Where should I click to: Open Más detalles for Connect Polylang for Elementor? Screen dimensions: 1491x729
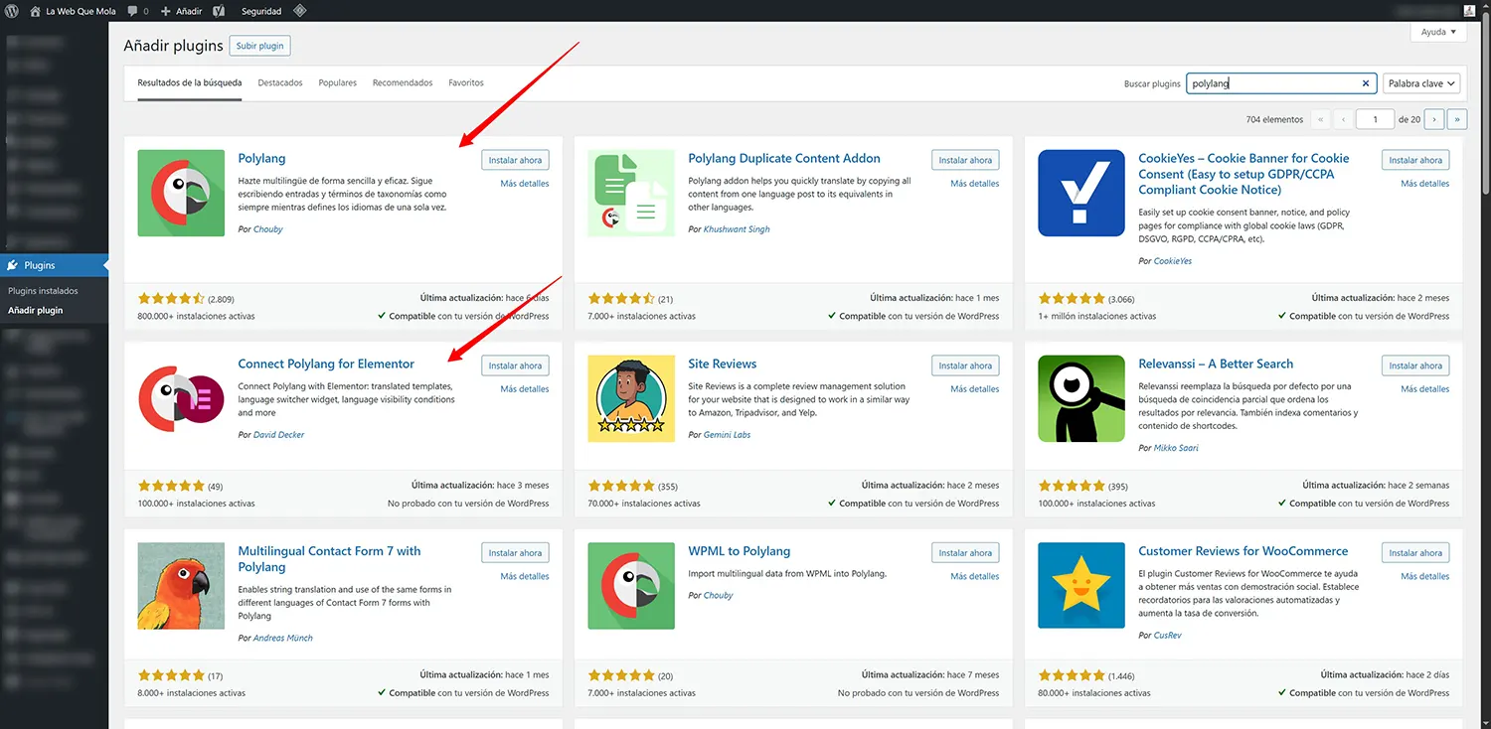[x=524, y=389]
